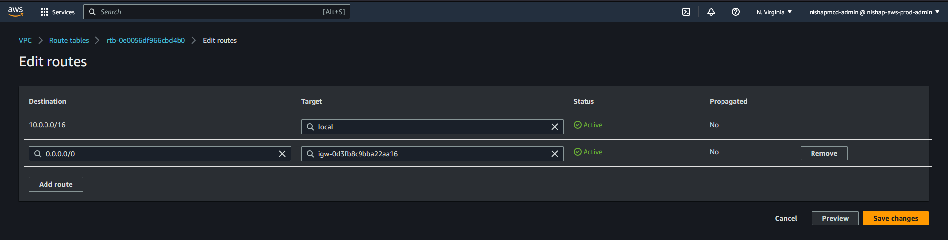
Task: Click the Add route button
Action: (x=56, y=184)
